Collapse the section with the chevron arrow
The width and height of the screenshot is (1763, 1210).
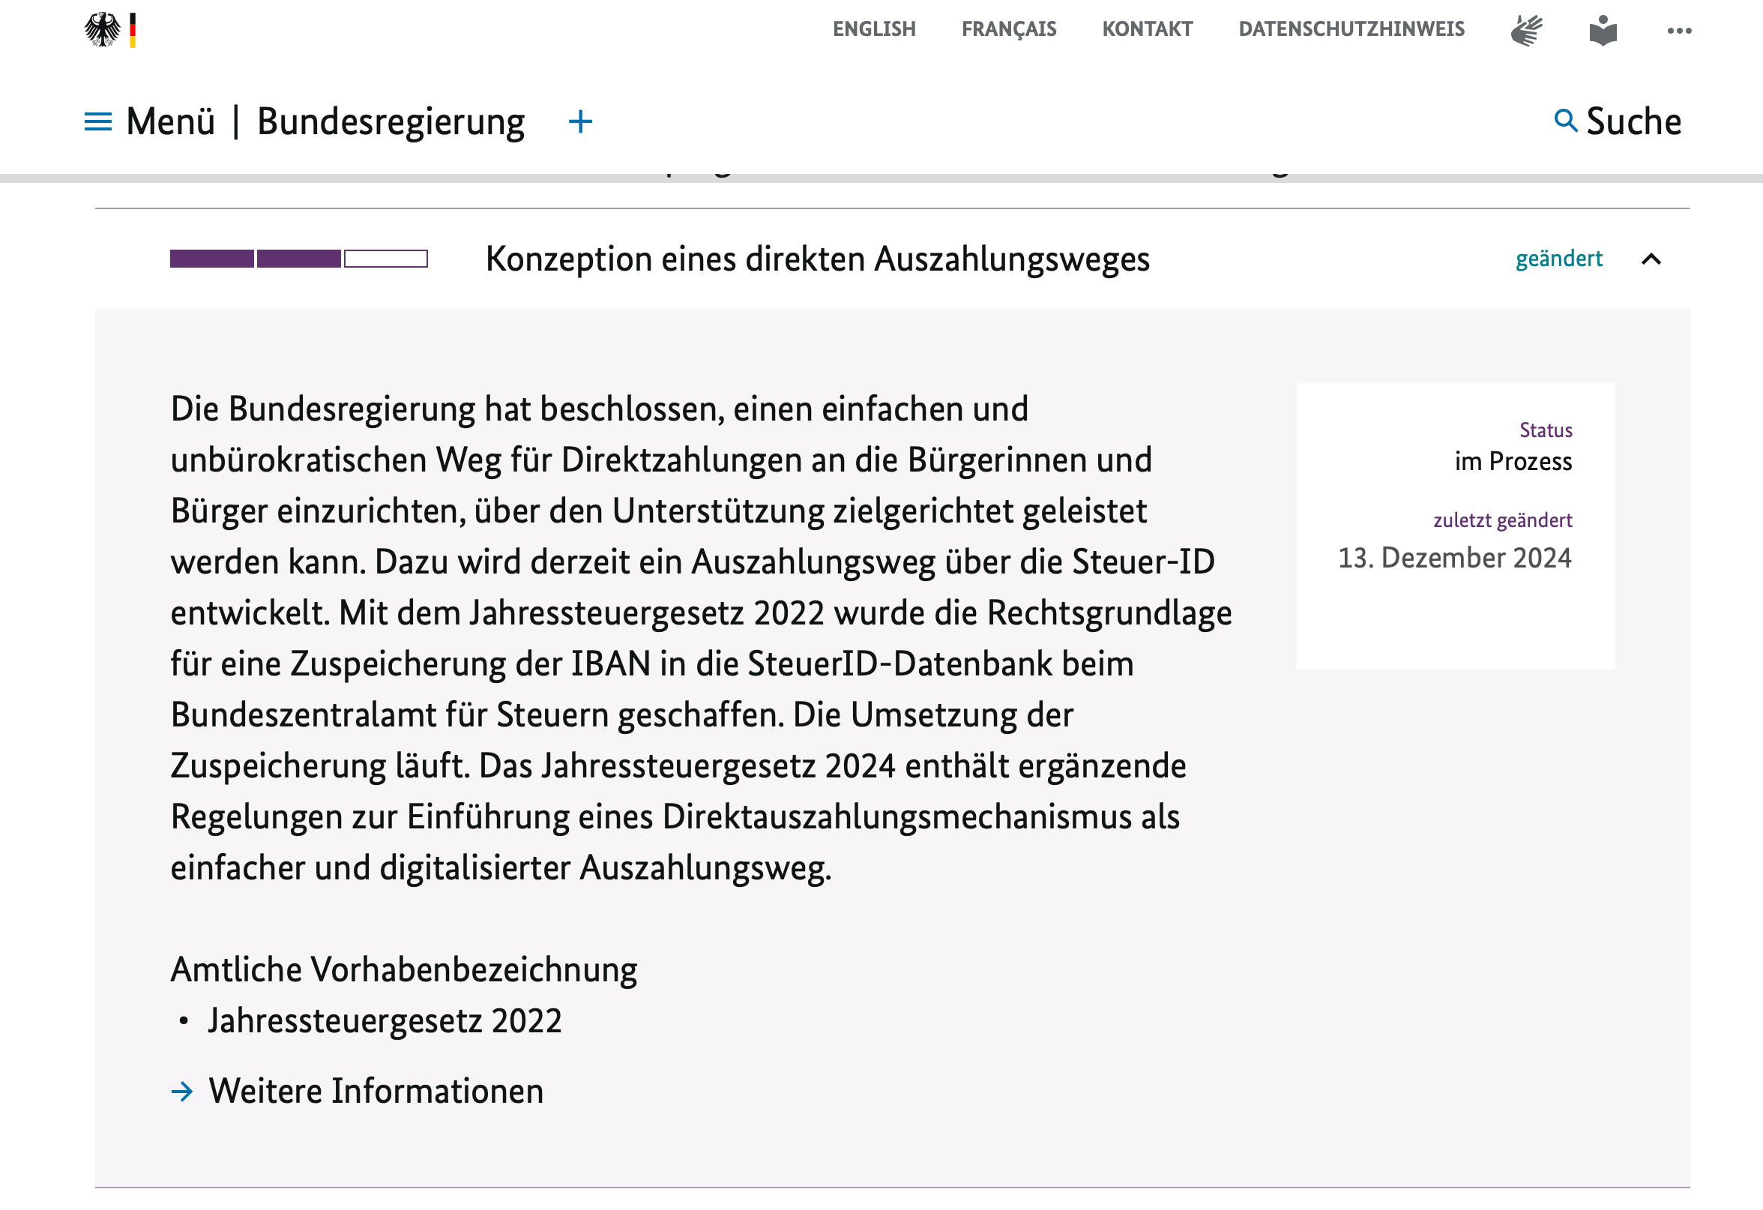click(x=1651, y=259)
